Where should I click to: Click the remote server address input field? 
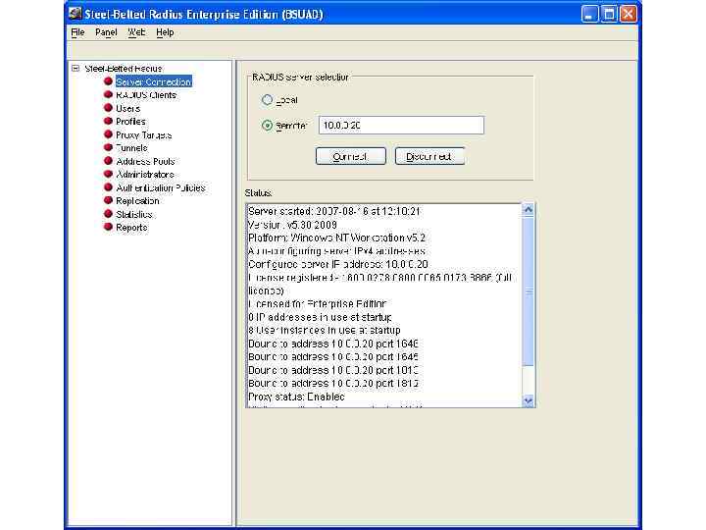click(401, 126)
